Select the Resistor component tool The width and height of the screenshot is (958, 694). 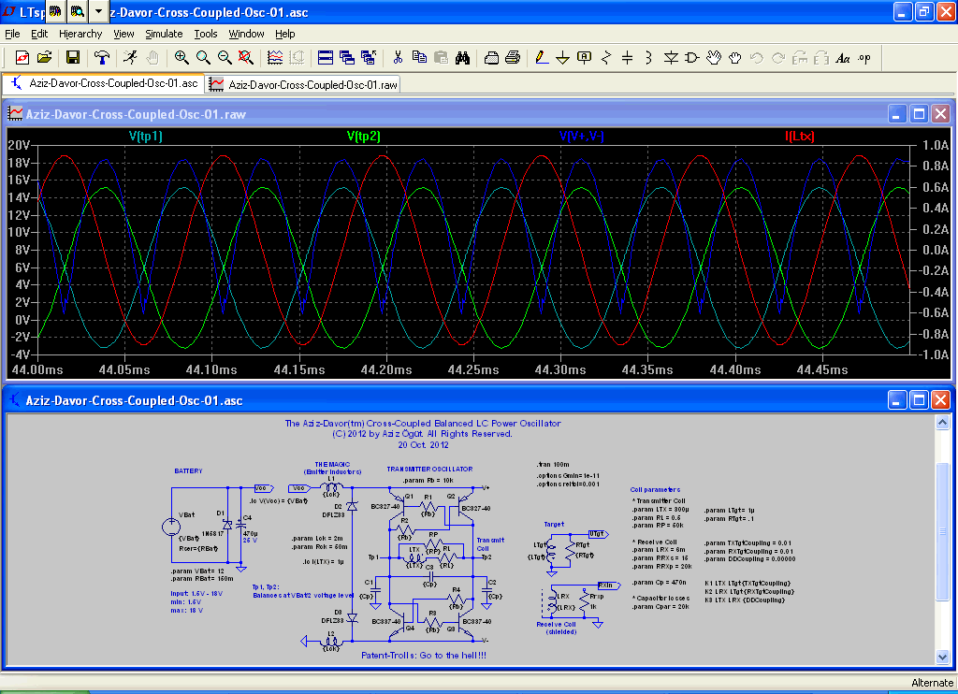pyautogui.click(x=605, y=57)
